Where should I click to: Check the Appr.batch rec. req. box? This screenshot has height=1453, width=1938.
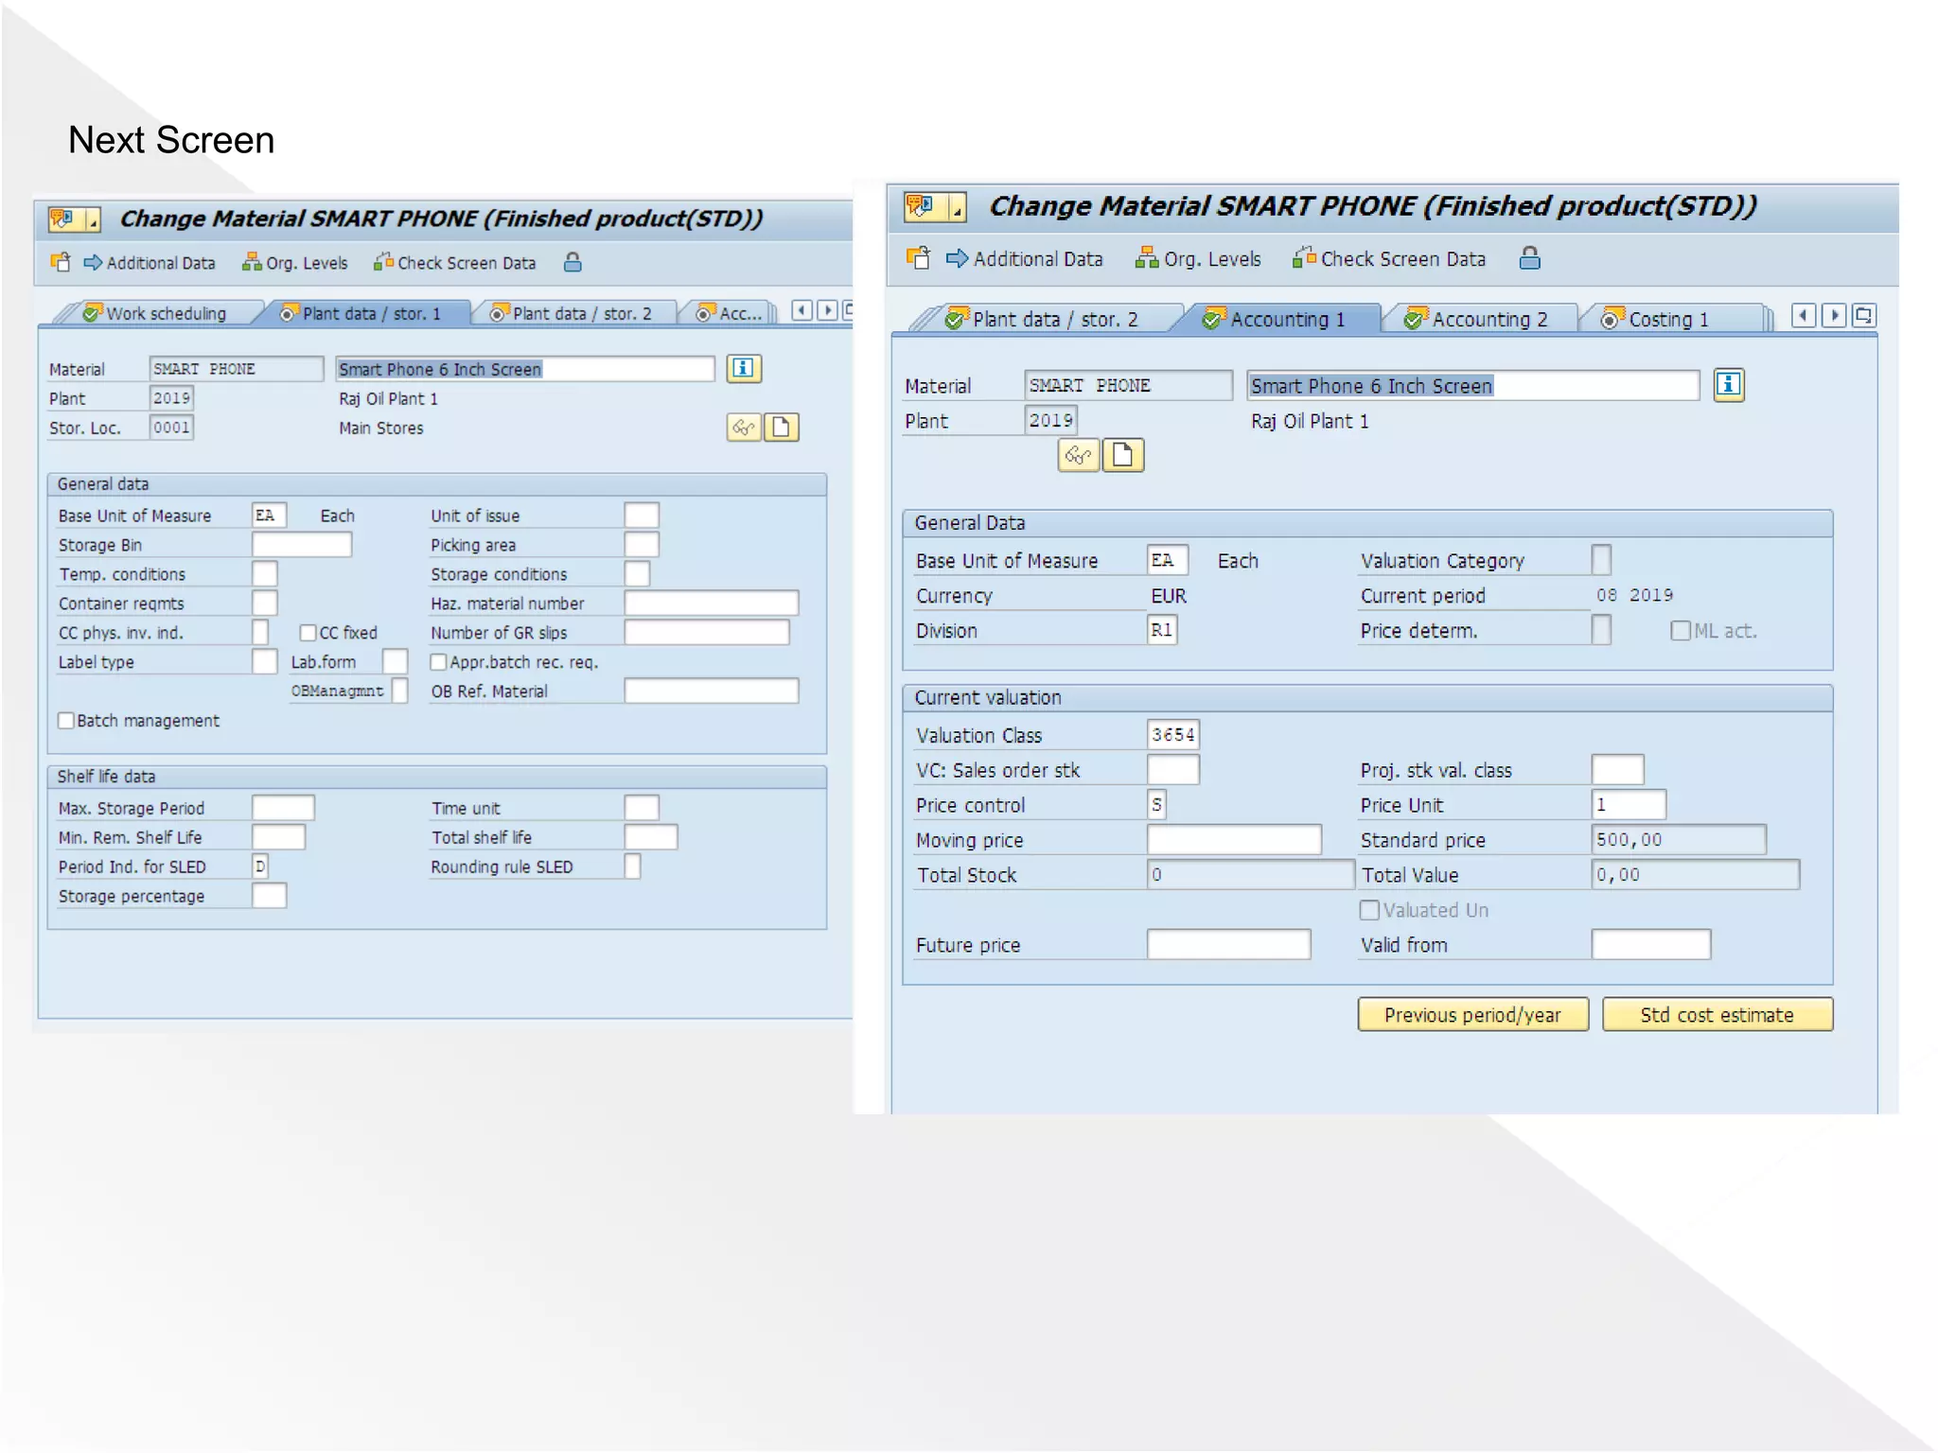pos(438,662)
